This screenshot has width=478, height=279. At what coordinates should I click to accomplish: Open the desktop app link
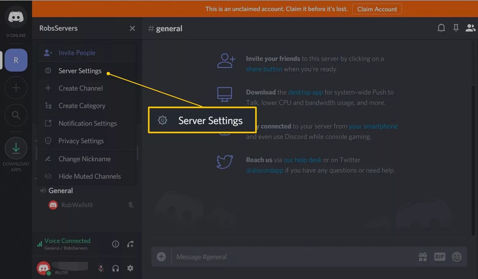pos(305,92)
